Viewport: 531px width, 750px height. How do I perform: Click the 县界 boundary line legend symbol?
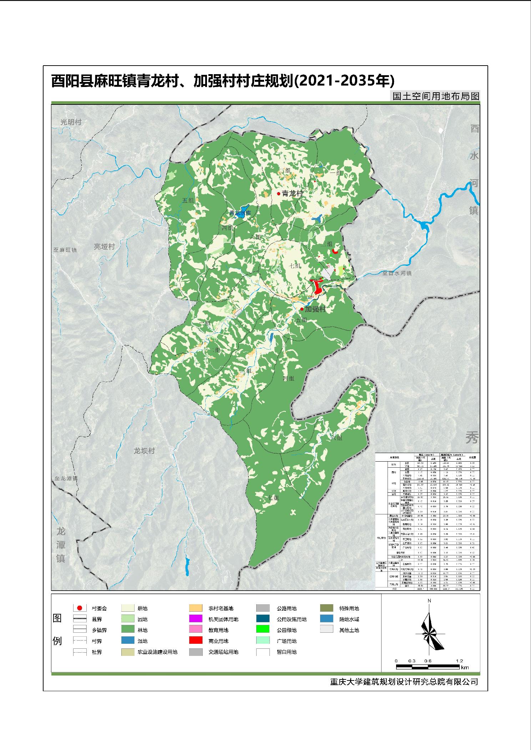(80, 619)
